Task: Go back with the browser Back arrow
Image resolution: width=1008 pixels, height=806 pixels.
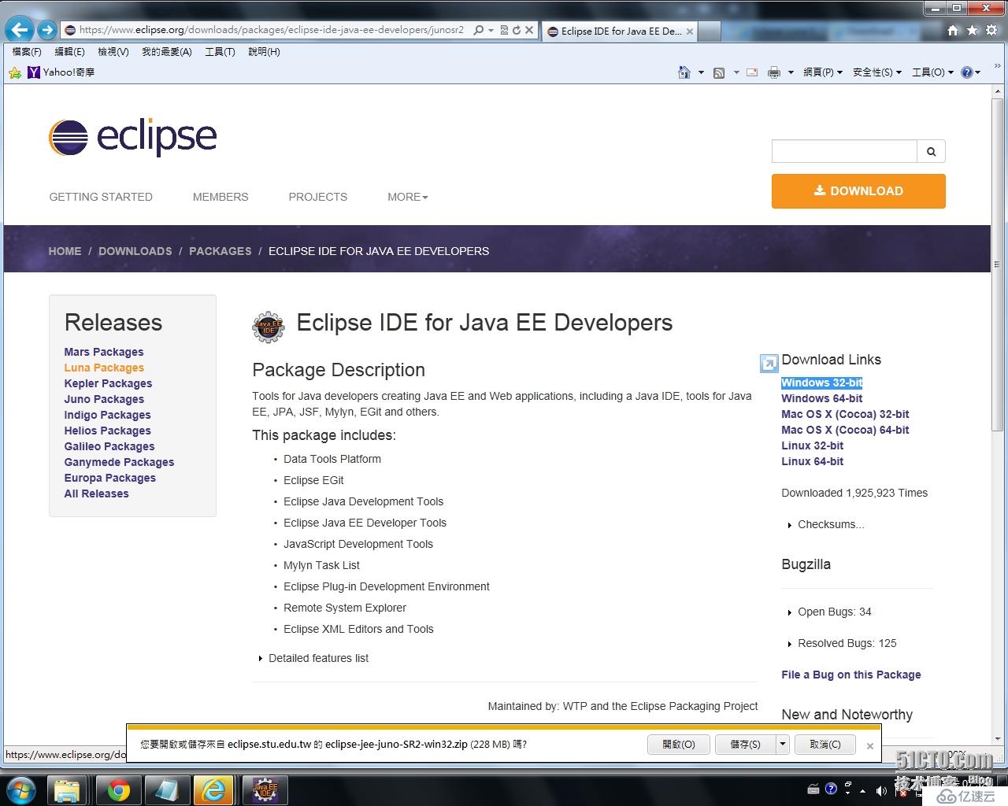Action: 20,30
